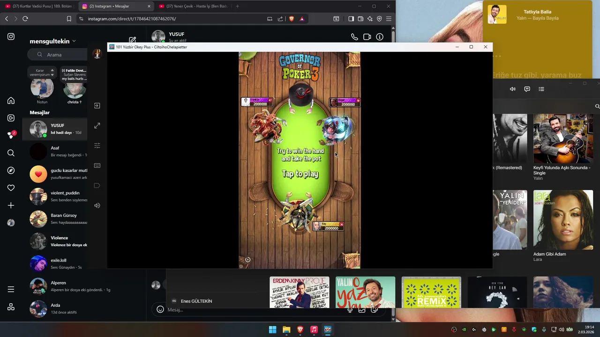Open Keyfi Yolunda Aşkı Sonunda album
This screenshot has width=600, height=337.
click(563, 139)
